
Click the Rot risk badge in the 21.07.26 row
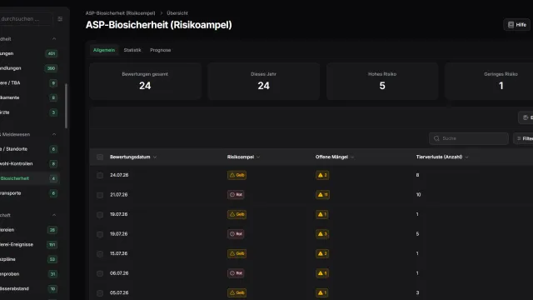pyautogui.click(x=236, y=194)
